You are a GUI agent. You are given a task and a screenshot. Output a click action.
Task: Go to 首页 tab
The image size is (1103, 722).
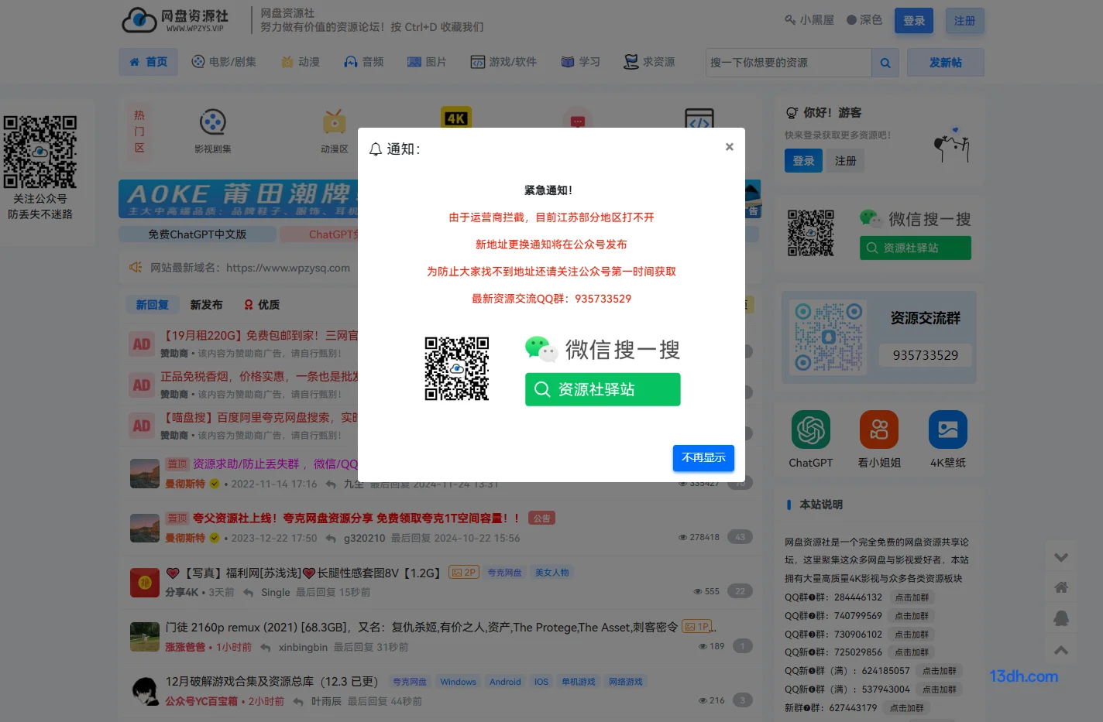click(148, 62)
